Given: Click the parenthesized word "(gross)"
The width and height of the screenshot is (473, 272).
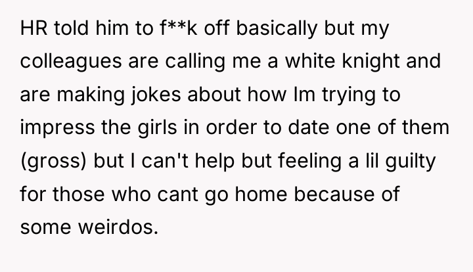Looking at the screenshot, I should pos(53,162).
